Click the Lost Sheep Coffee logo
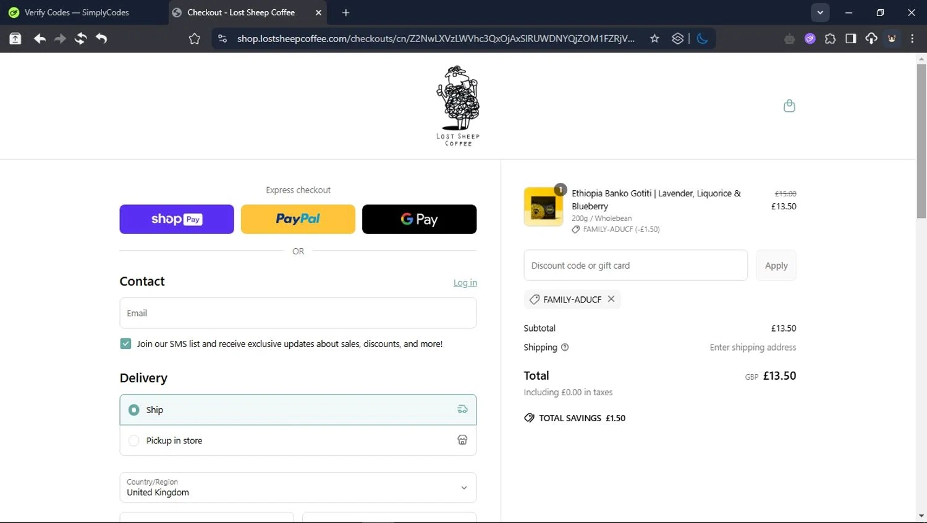The height and width of the screenshot is (523, 927). point(458,106)
